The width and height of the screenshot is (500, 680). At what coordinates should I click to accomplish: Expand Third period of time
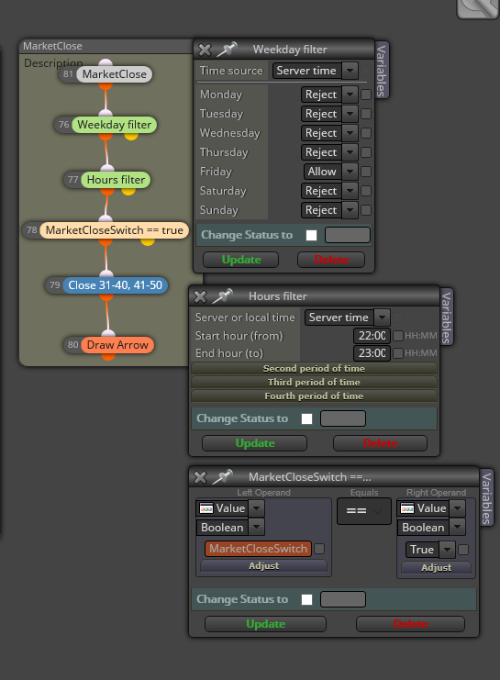314,383
